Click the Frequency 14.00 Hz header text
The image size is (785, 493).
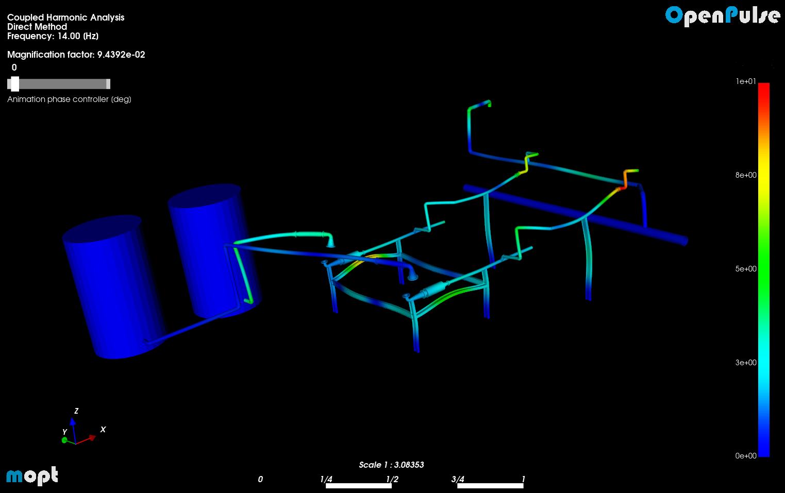53,36
